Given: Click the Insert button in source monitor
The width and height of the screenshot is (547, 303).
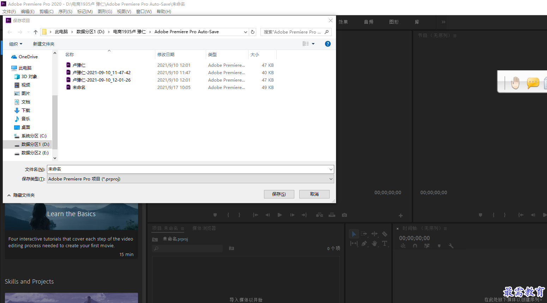Looking at the screenshot, I should click(x=319, y=215).
